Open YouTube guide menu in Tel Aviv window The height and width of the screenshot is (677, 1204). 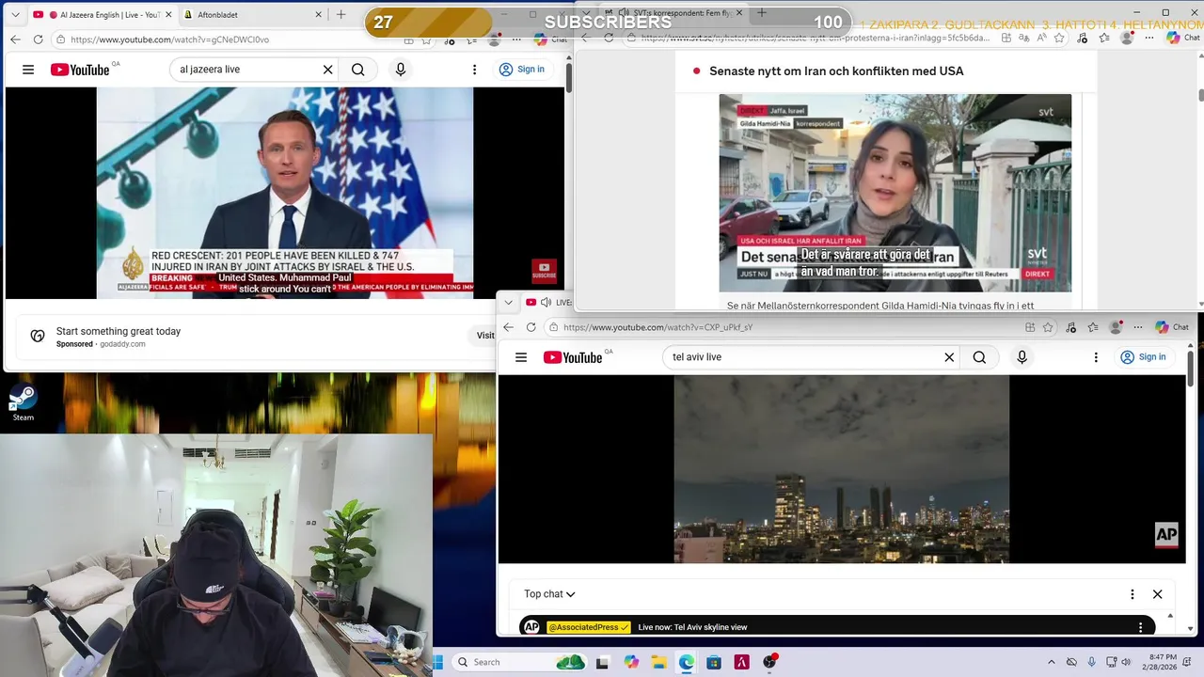click(x=521, y=357)
